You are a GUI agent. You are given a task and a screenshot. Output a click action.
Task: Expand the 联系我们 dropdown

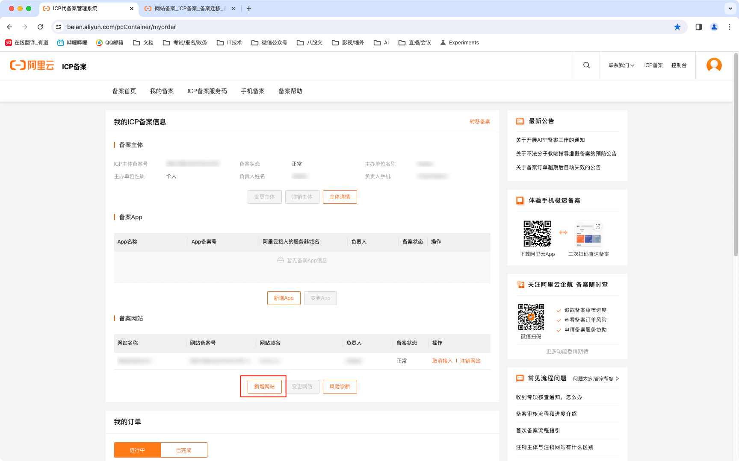click(621, 65)
